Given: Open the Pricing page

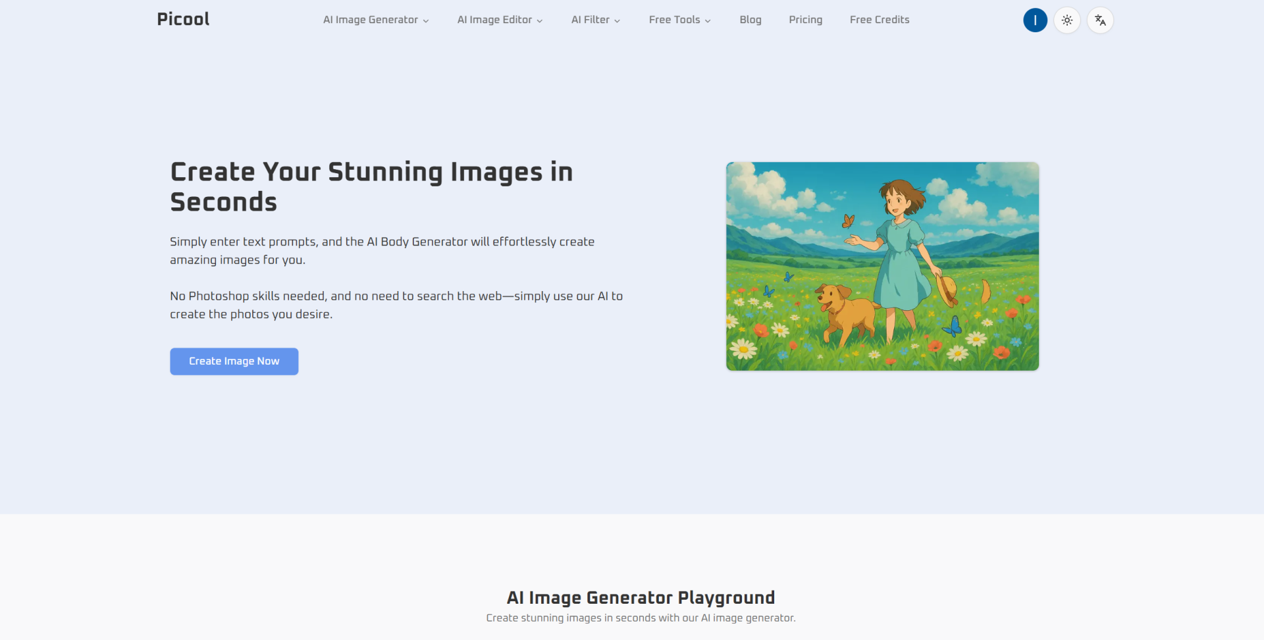Looking at the screenshot, I should pyautogui.click(x=805, y=20).
